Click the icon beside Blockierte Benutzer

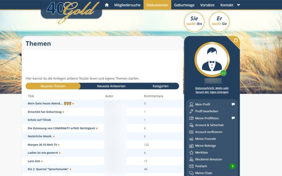(x=191, y=159)
